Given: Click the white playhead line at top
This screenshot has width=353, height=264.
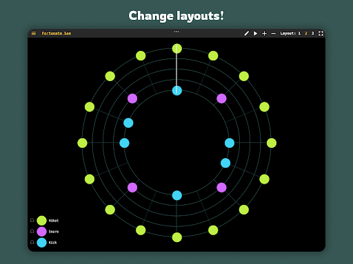Looking at the screenshot, I should click(x=176, y=69).
